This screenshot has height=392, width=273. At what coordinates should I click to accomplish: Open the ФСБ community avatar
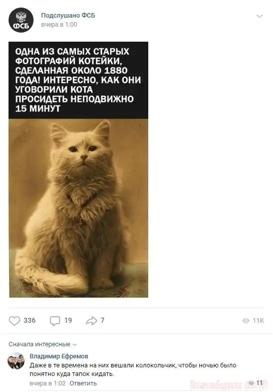[x=21, y=20]
